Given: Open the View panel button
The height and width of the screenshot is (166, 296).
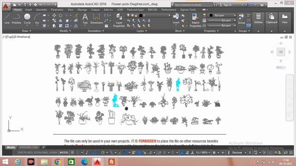Looking at the screenshot, I should pyautogui.click(x=284, y=19).
